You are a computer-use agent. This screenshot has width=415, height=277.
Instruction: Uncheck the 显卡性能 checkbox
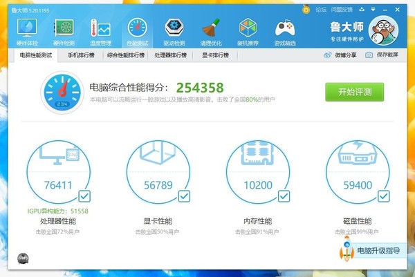point(184,196)
